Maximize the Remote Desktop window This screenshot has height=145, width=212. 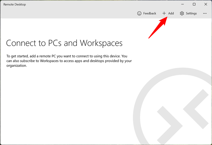[194, 4]
